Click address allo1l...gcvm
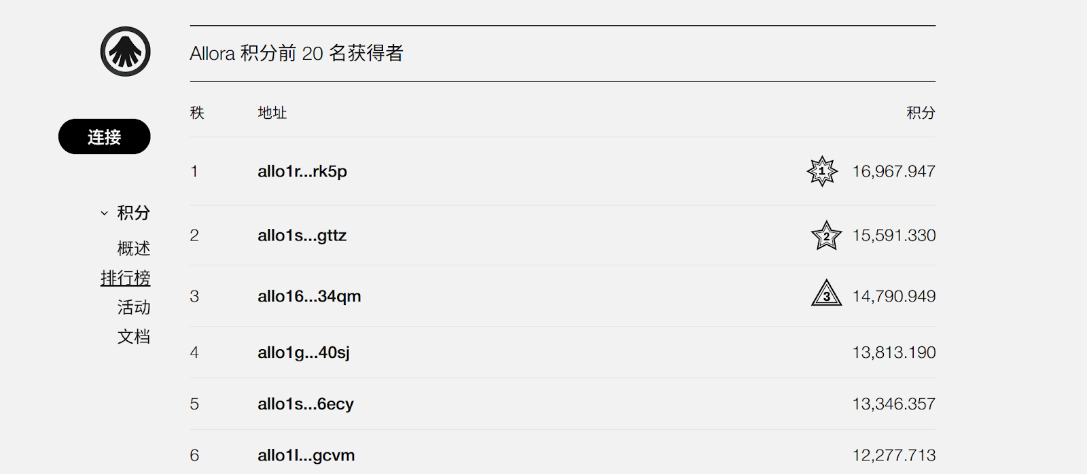1087x474 pixels. (x=306, y=456)
